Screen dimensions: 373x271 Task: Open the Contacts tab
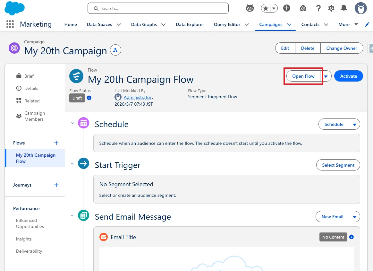point(310,24)
